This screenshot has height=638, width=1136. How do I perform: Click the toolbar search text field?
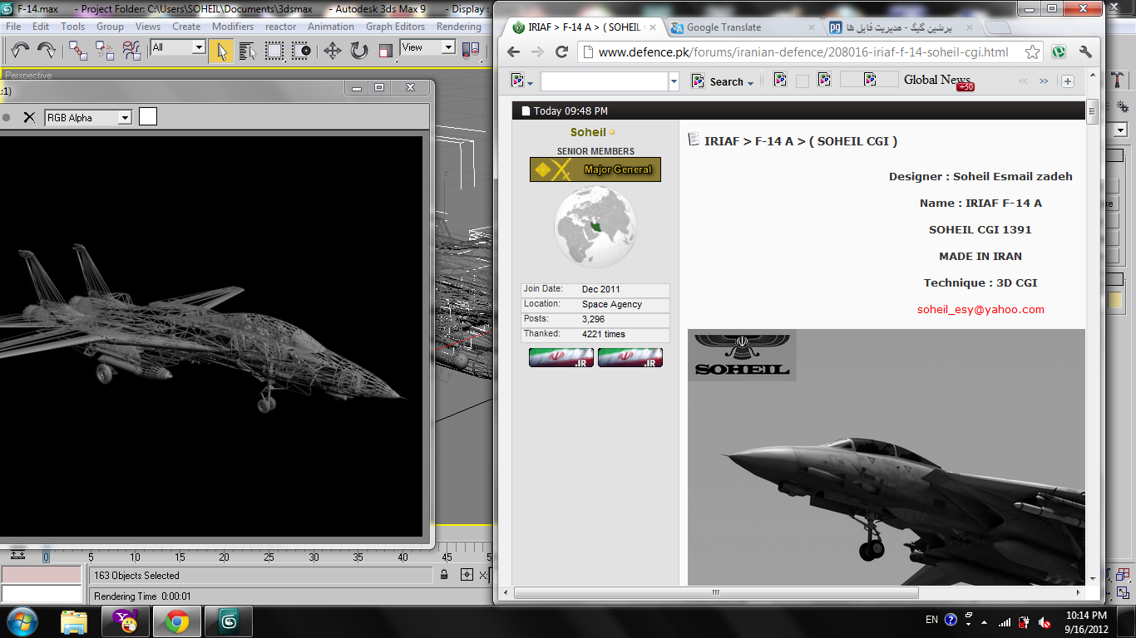pyautogui.click(x=605, y=81)
